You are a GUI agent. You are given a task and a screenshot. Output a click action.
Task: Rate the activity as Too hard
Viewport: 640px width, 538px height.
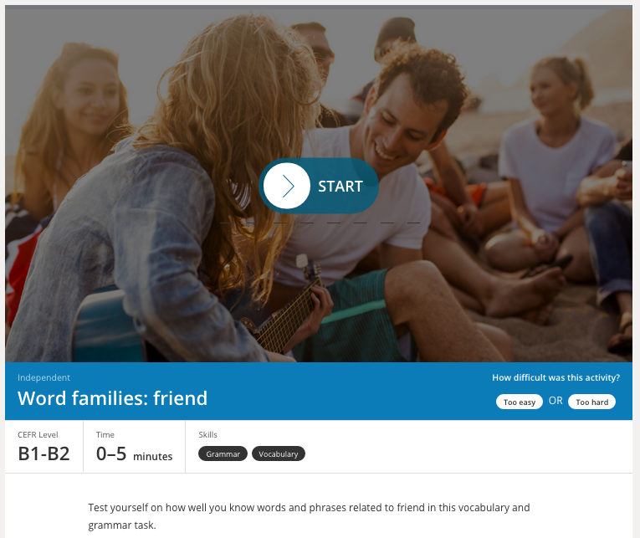coord(591,402)
